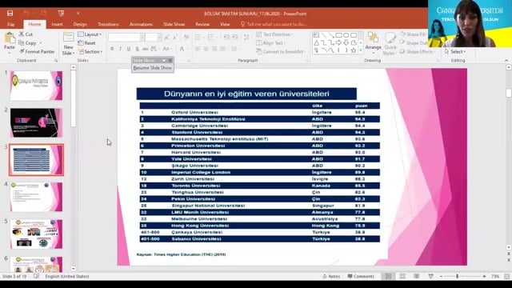512x288 pixels.
Task: Click the New Slide icon
Action: pos(68,38)
